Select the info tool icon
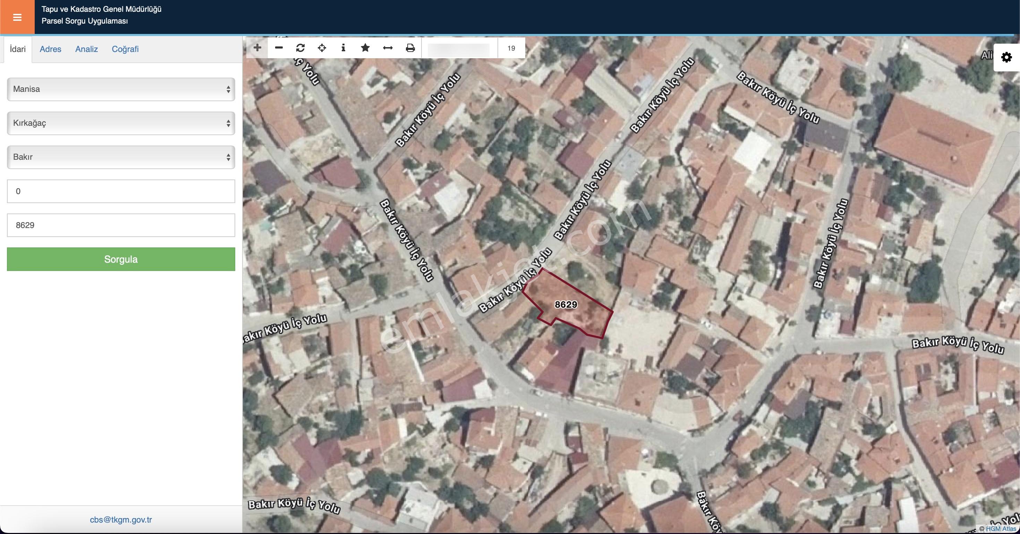This screenshot has height=534, width=1020. coord(343,48)
